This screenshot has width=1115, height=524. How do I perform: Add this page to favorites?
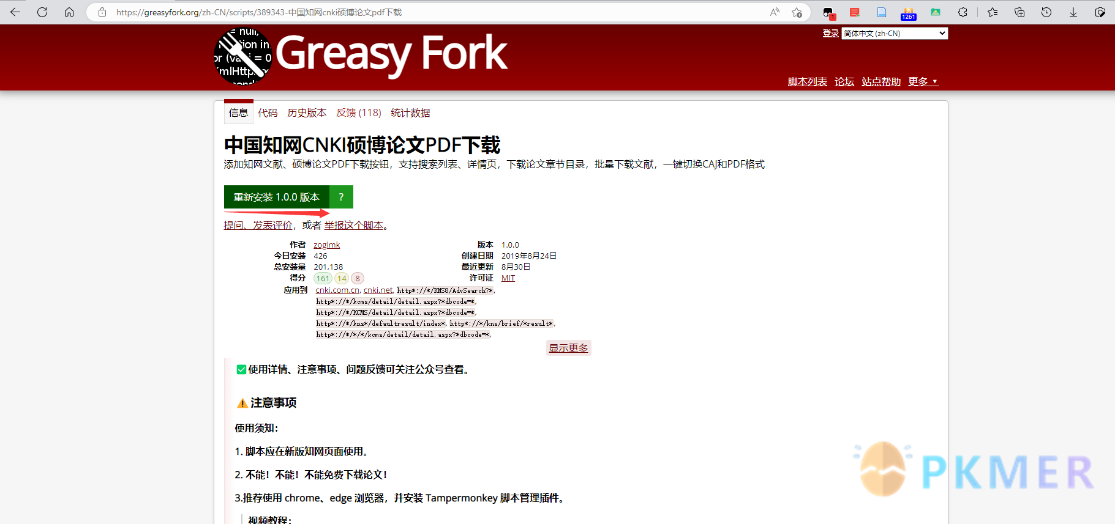[797, 12]
